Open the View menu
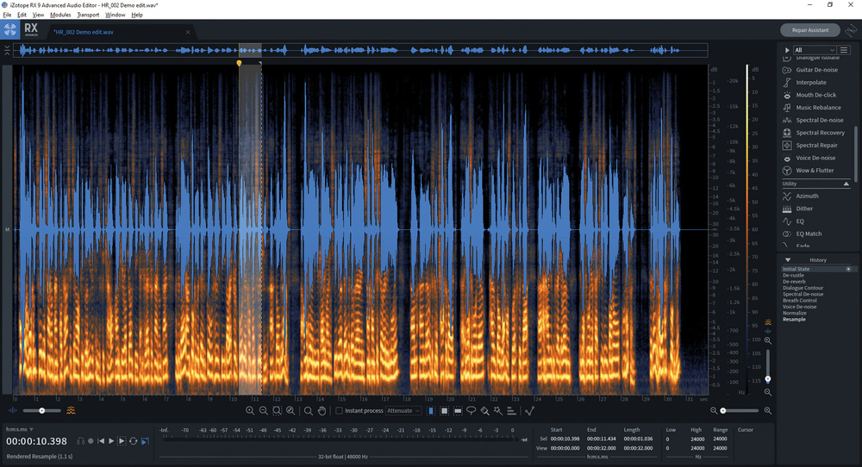 38,15
